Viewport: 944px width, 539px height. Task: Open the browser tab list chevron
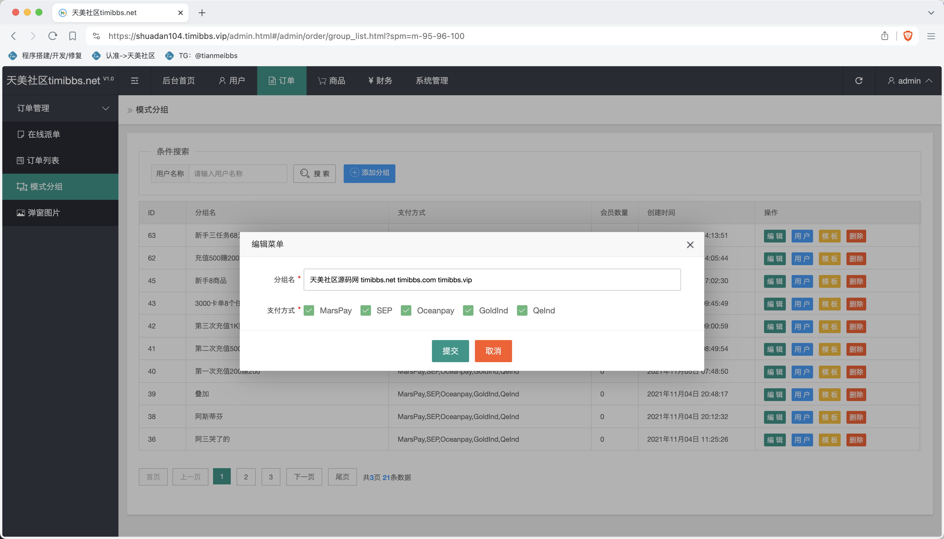pos(931,12)
